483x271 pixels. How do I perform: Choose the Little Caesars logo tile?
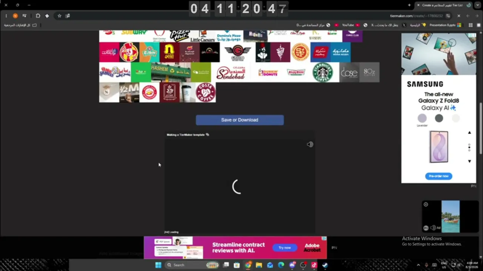click(203, 36)
